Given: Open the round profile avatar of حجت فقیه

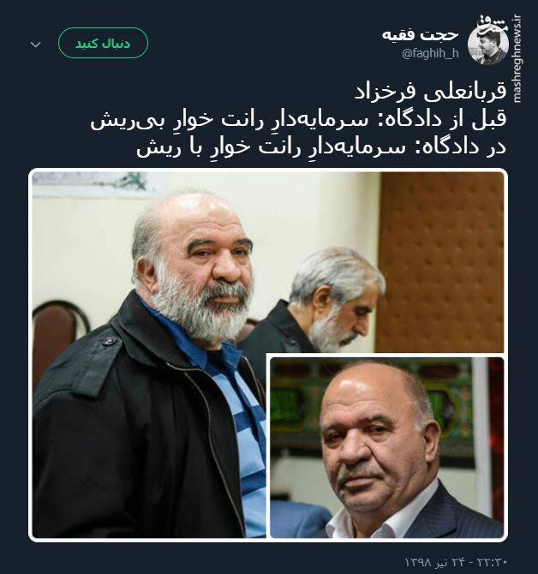Looking at the screenshot, I should click(487, 45).
